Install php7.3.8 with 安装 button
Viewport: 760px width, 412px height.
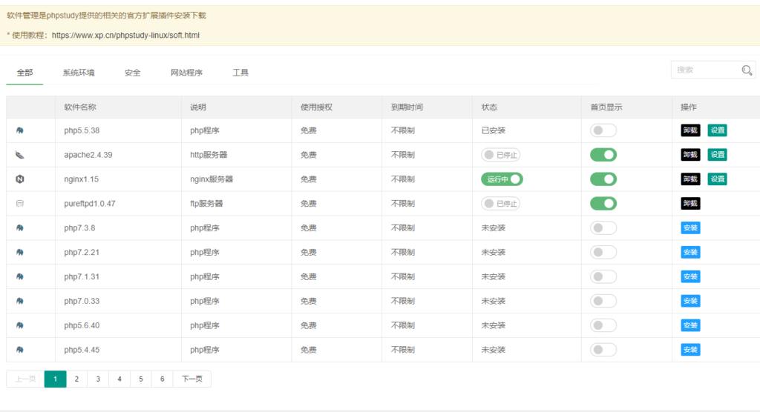tap(690, 228)
